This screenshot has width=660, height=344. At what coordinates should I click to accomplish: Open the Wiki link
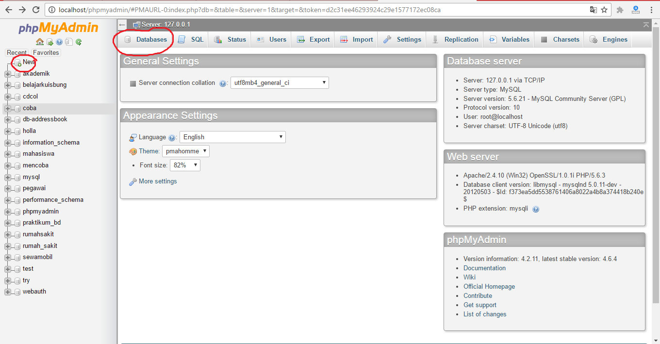click(469, 277)
